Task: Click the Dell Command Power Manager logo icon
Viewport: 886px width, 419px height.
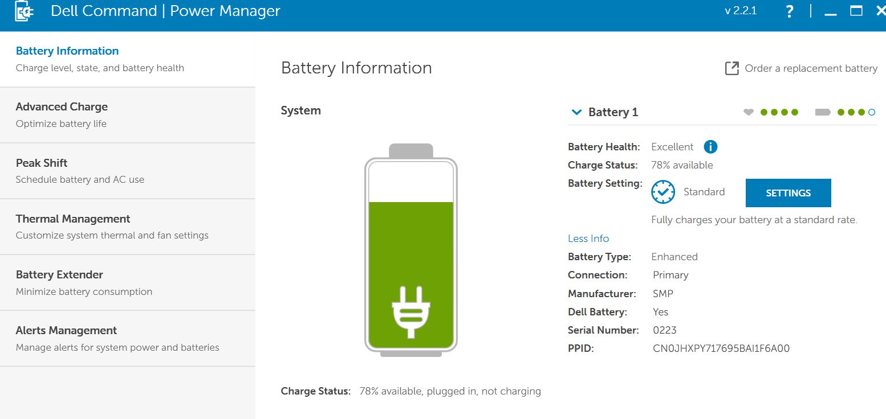Action: (x=24, y=11)
